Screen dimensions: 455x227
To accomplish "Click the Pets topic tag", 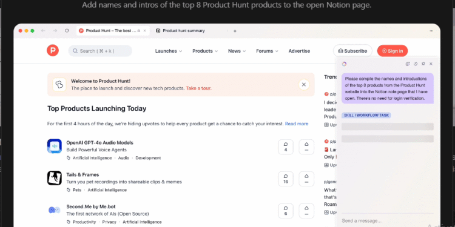I will pyautogui.click(x=77, y=190).
